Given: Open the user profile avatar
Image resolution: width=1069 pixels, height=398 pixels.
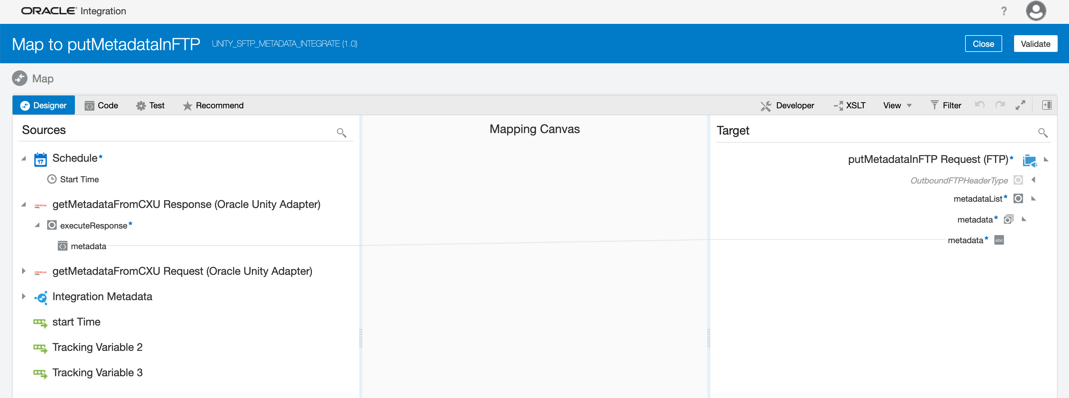Looking at the screenshot, I should [x=1035, y=11].
